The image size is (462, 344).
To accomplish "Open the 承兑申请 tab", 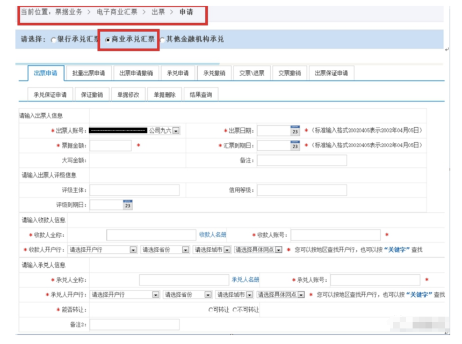I will pyautogui.click(x=178, y=74).
